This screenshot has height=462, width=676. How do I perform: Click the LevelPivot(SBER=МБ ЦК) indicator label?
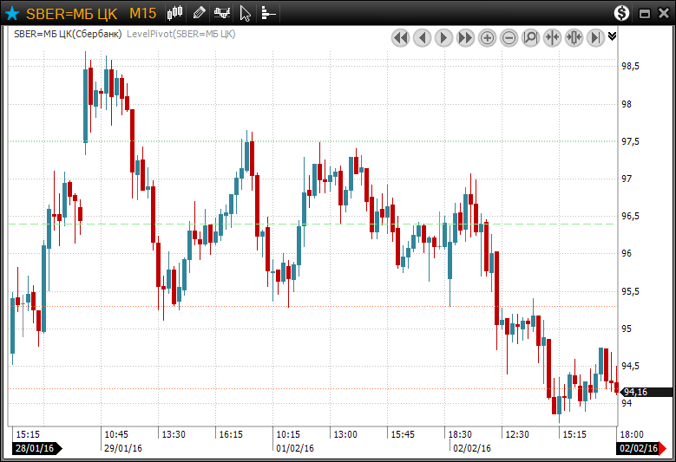181,34
